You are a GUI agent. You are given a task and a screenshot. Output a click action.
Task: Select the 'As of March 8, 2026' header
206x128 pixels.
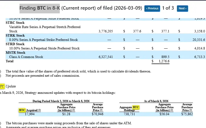click(x=156, y=101)
